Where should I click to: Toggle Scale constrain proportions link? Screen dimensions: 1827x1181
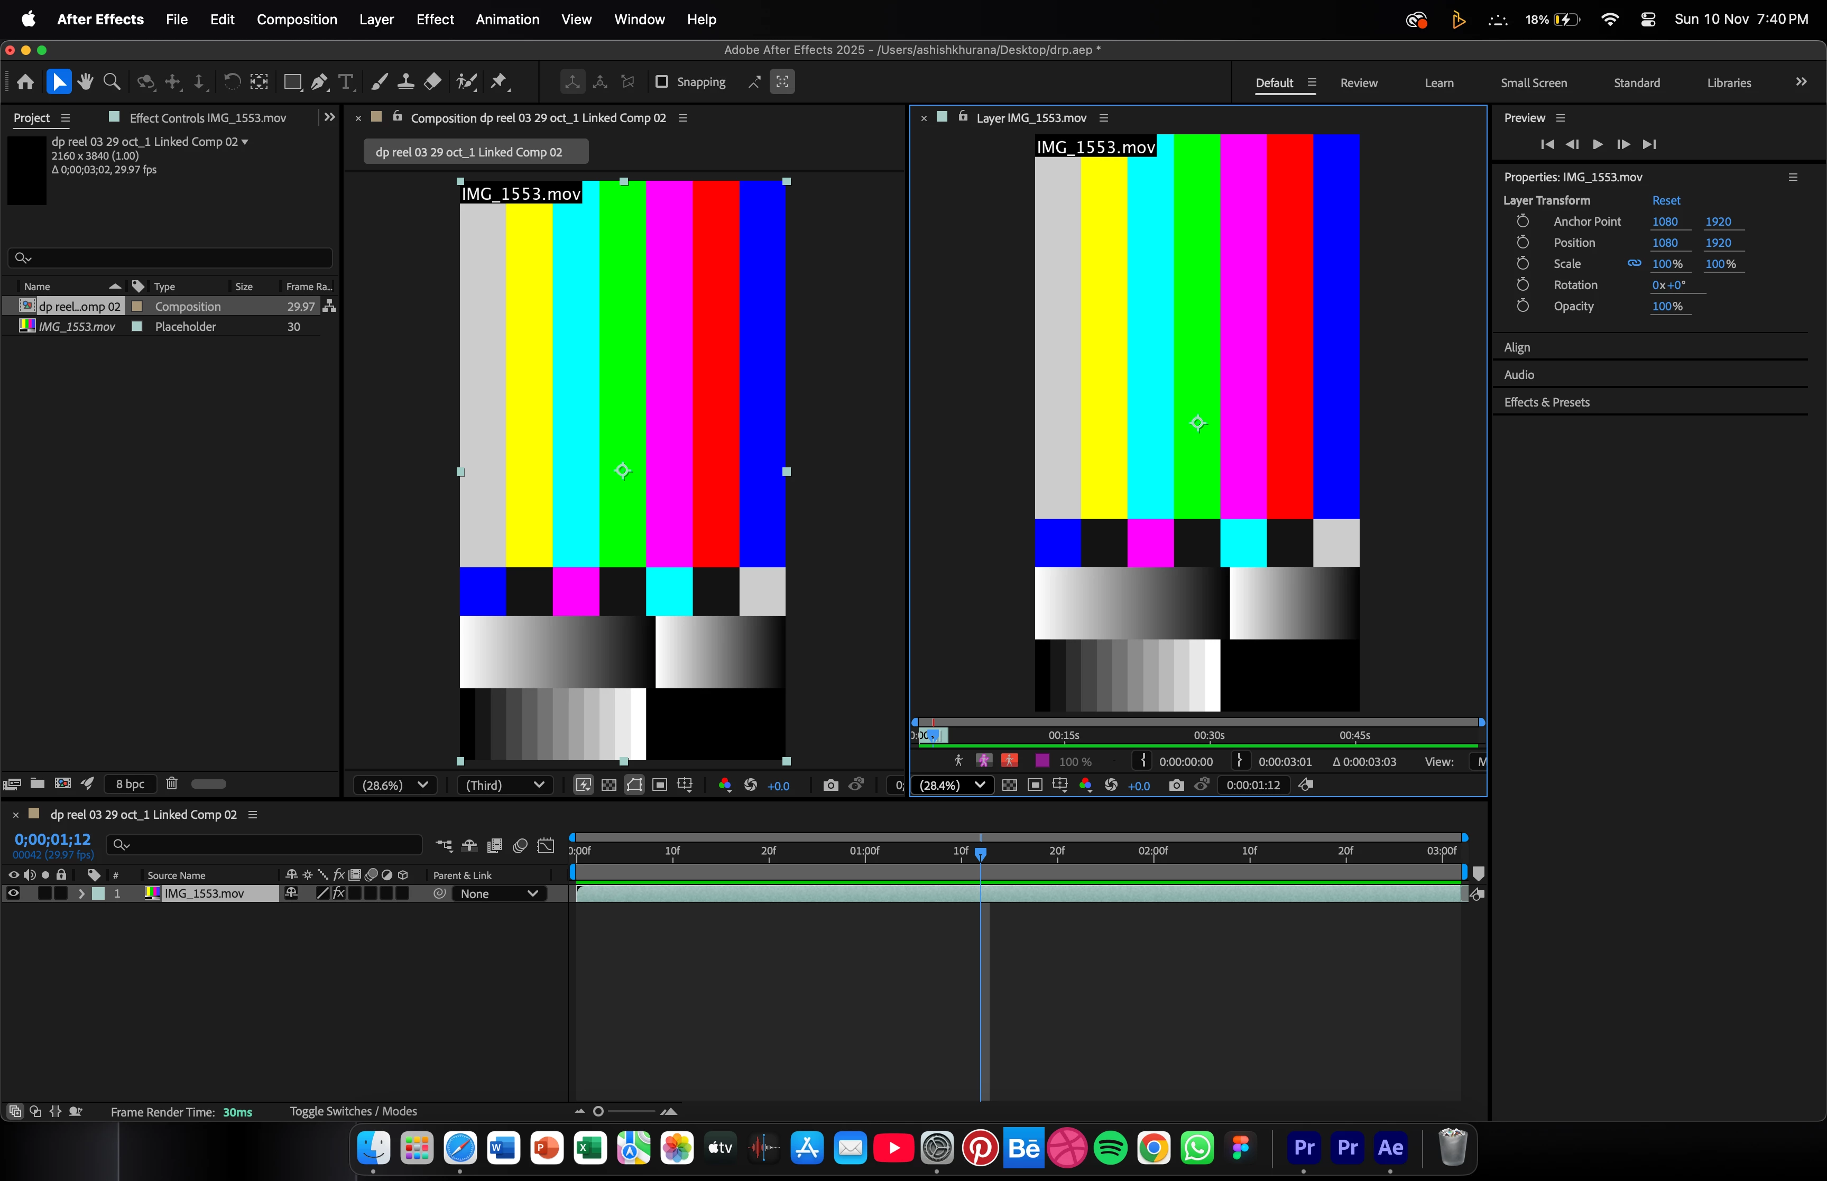tap(1634, 264)
